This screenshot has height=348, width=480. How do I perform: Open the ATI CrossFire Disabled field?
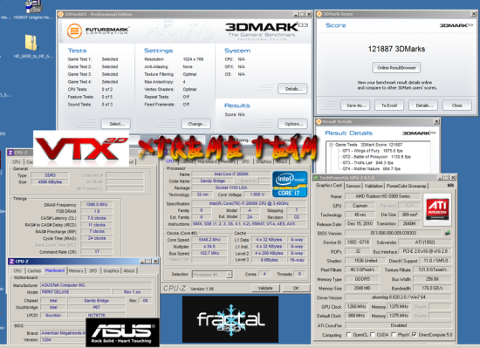coord(398,325)
